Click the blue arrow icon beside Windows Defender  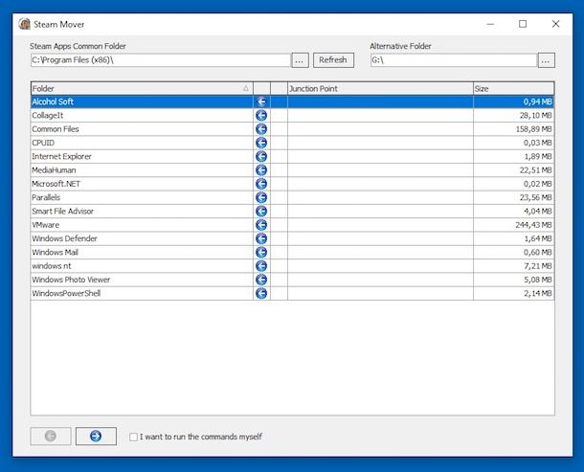pyautogui.click(x=261, y=238)
